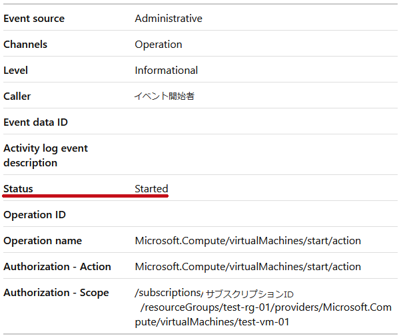This screenshot has width=399, height=336.
Task: Select the underlined Status label
Action: [18, 189]
